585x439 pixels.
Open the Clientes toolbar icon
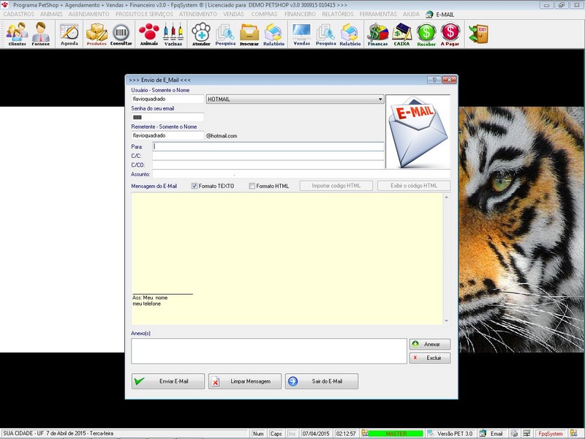[x=17, y=34]
